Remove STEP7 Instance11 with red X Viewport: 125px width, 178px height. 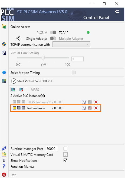pyautogui.click(x=96, y=102)
